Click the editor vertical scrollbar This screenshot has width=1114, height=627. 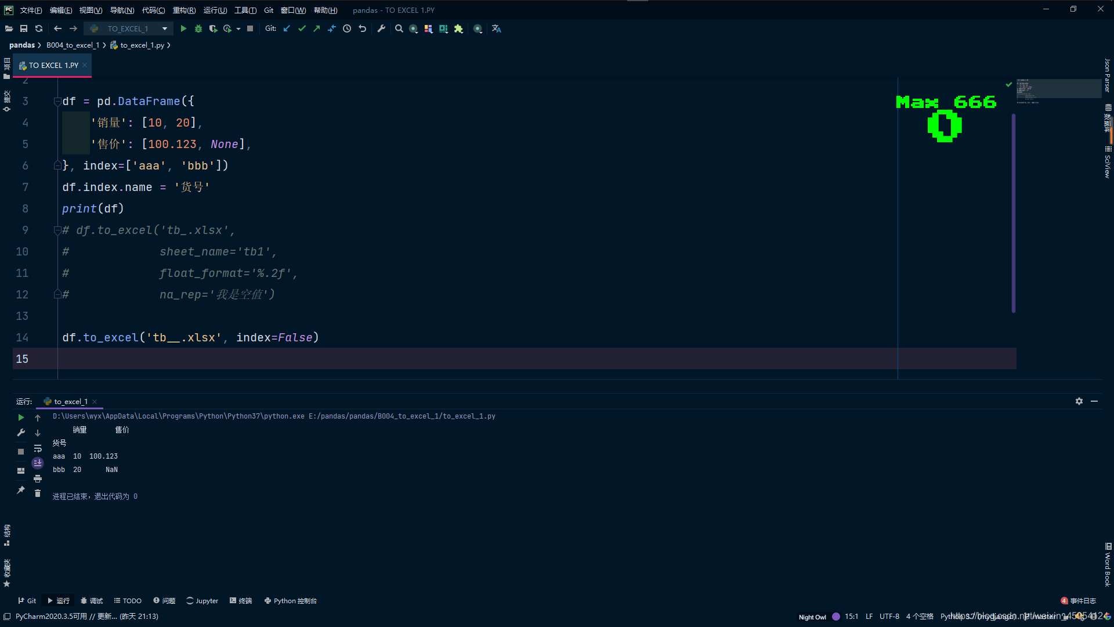[1014, 213]
